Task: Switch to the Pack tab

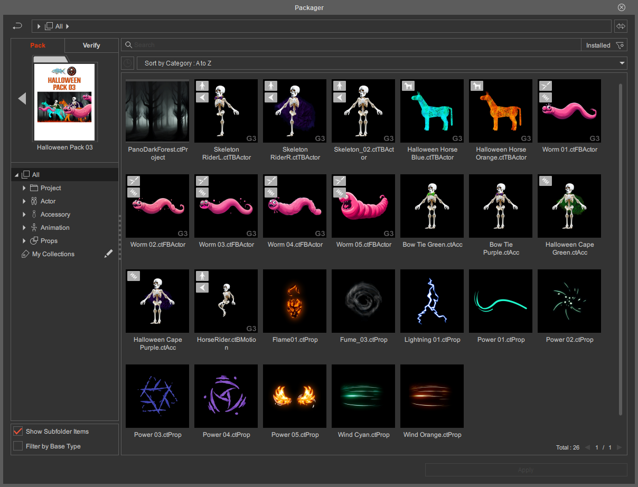Action: click(x=38, y=45)
